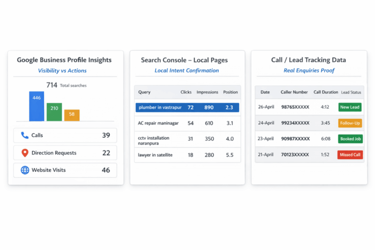375x250 pixels.
Task: Click the 'Search Console – Local Pages' title
Action: [x=184, y=60]
